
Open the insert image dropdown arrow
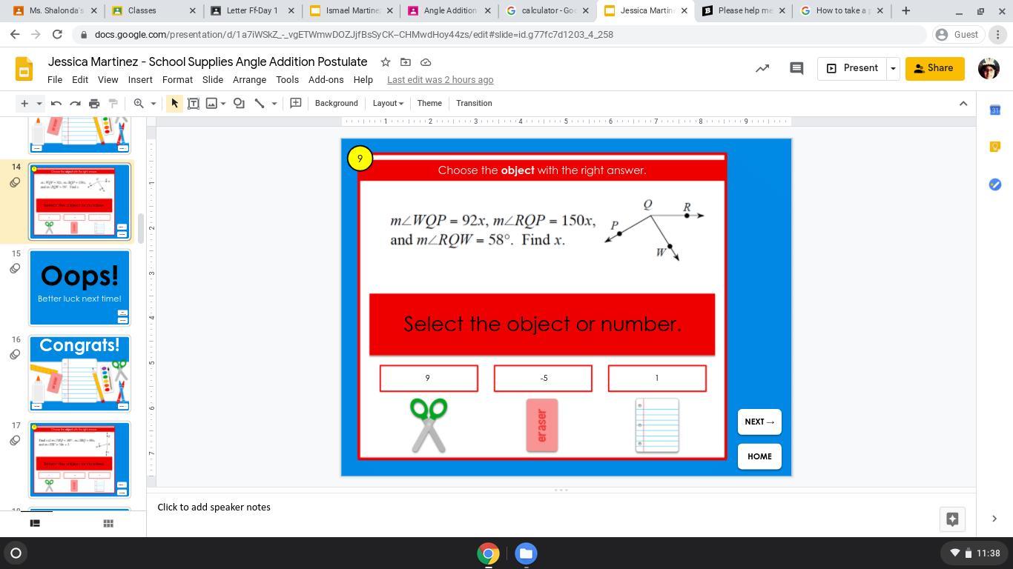(222, 104)
